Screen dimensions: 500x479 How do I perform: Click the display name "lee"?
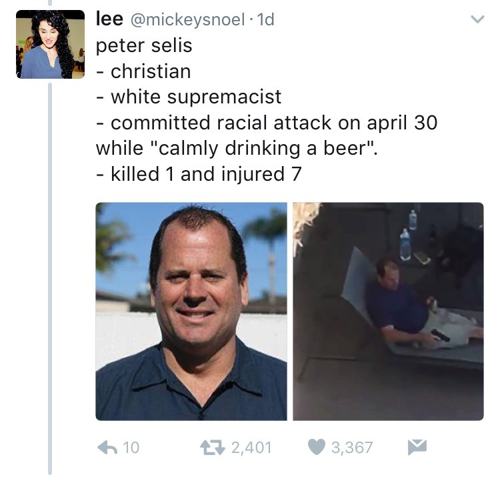[109, 20]
